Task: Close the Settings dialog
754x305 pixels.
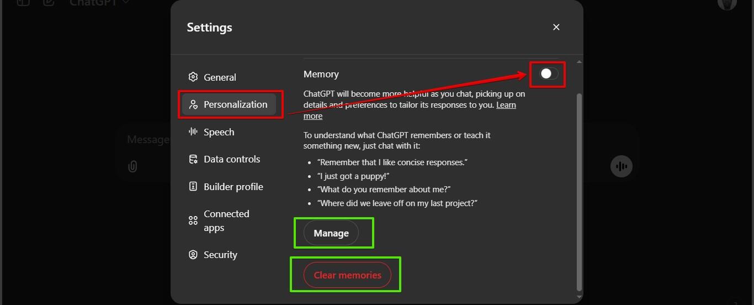Action: point(556,27)
